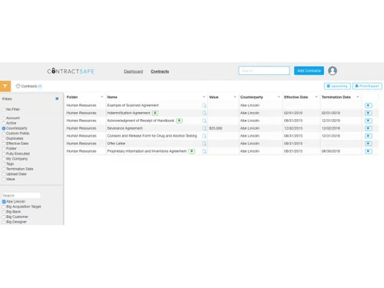Click delete icon for Proprietary Information row

368,151
